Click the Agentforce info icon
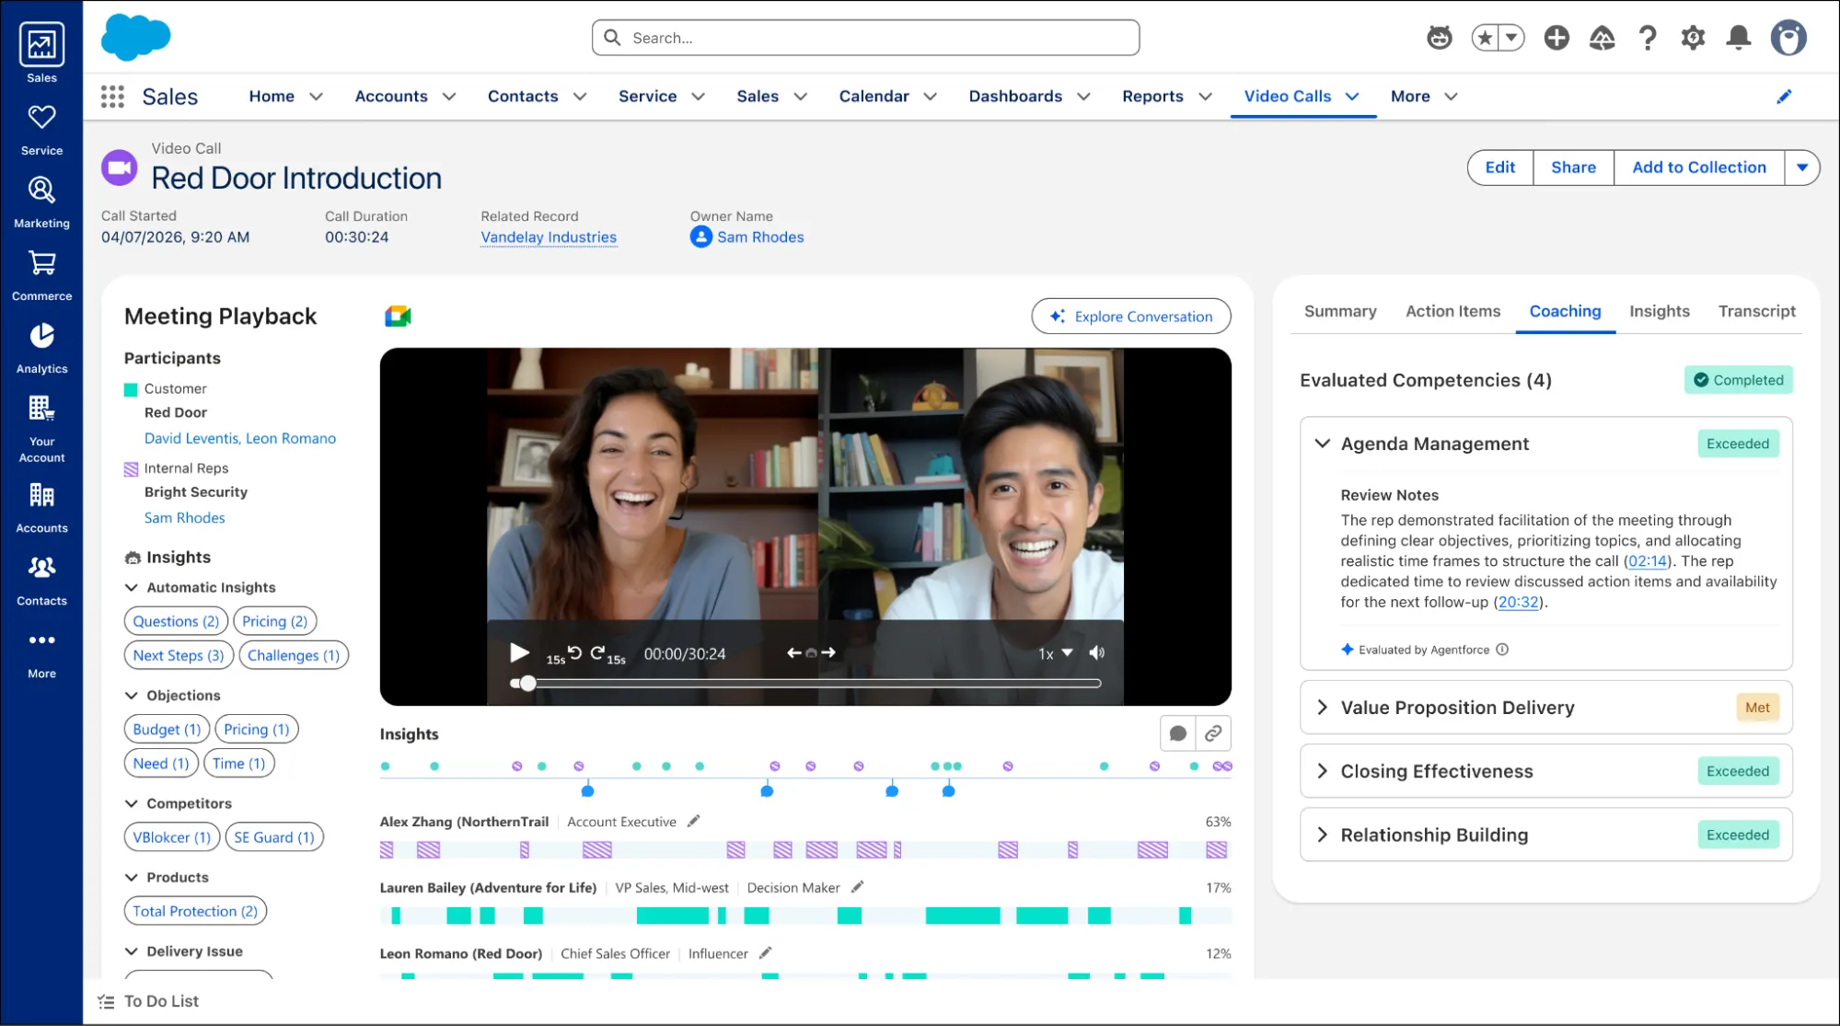1840x1026 pixels. (x=1502, y=650)
